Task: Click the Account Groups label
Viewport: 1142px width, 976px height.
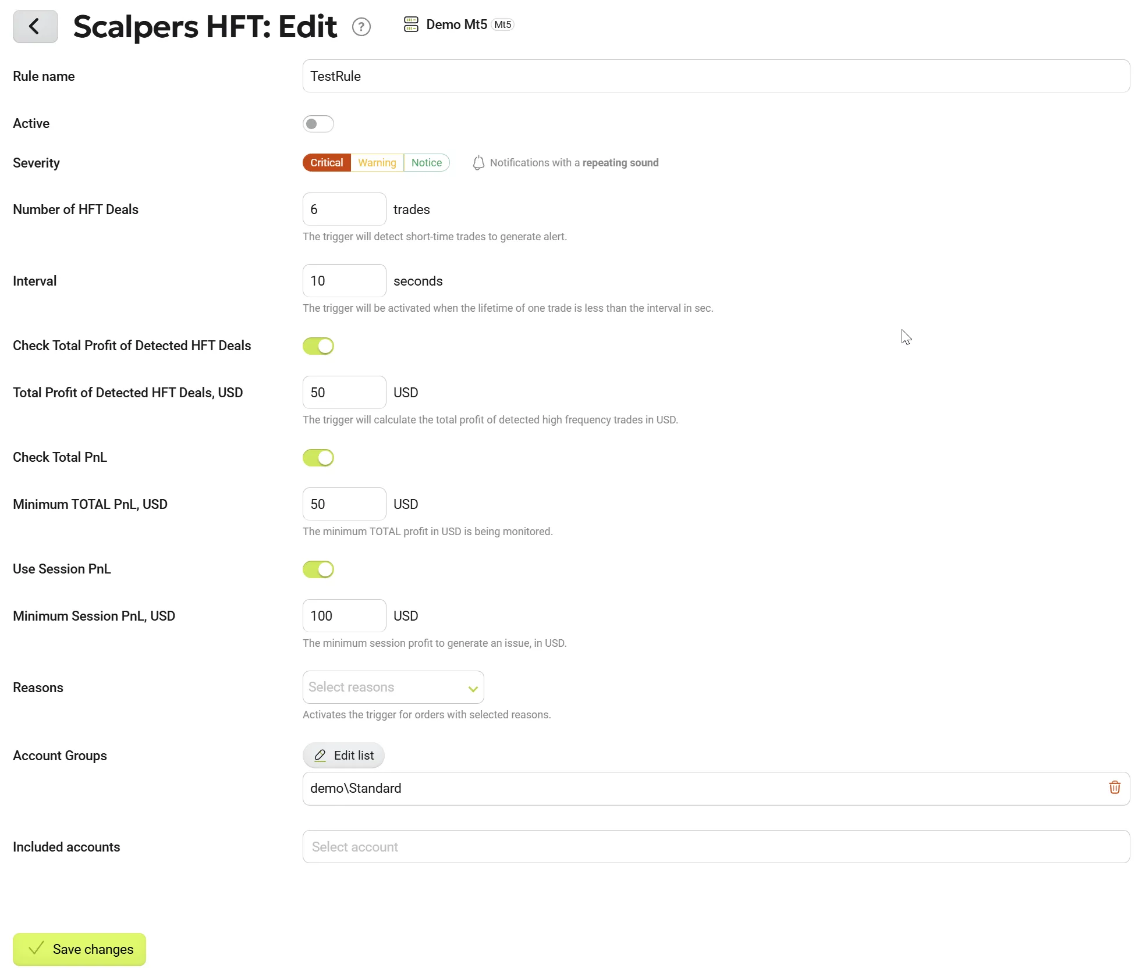Action: coord(60,756)
